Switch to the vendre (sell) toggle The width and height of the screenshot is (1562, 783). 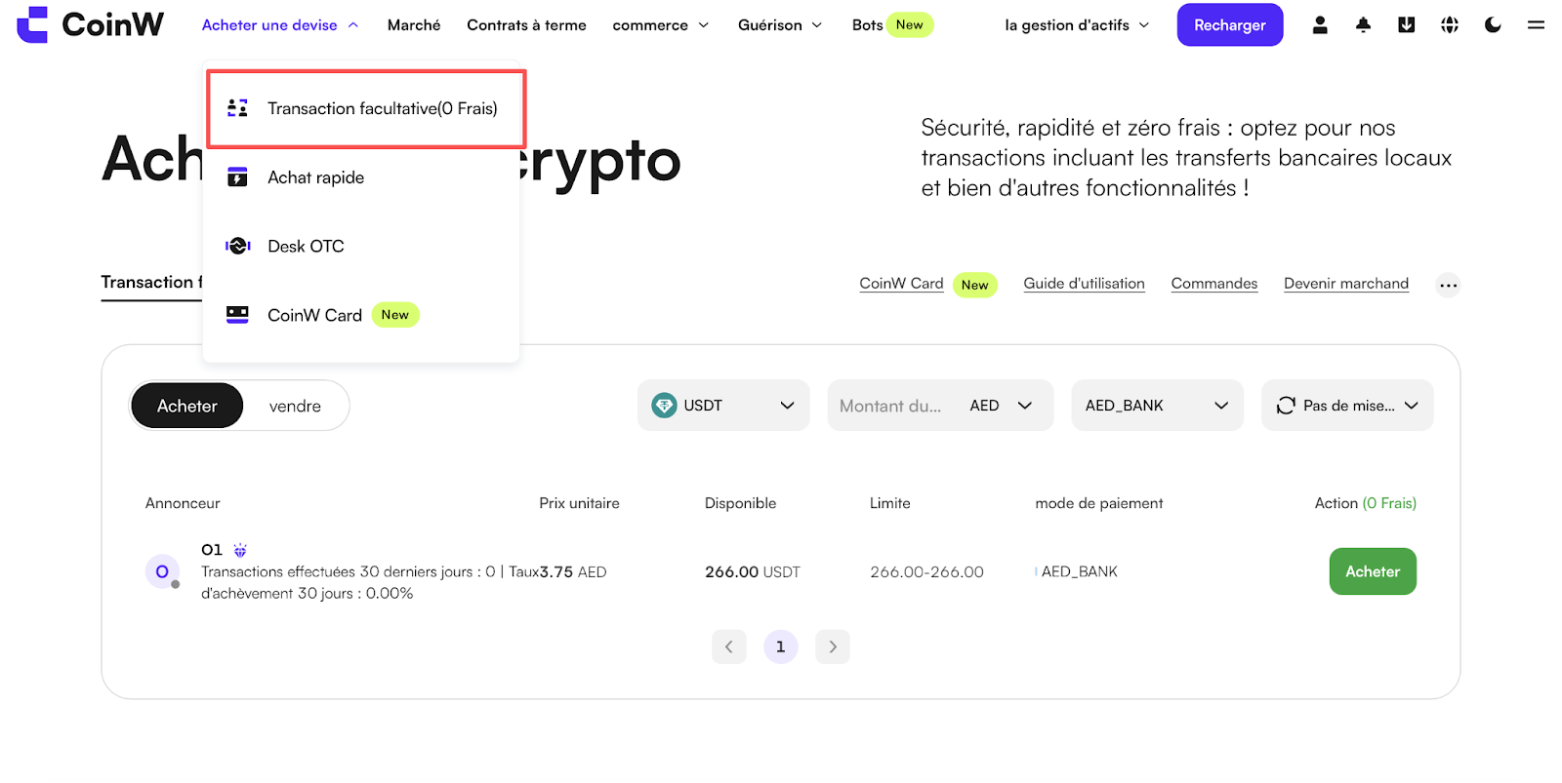click(295, 406)
